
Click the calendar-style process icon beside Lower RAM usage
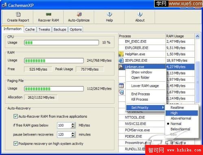pos(121,86)
